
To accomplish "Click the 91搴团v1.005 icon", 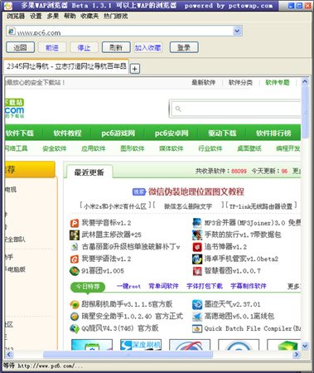I will [75, 271].
